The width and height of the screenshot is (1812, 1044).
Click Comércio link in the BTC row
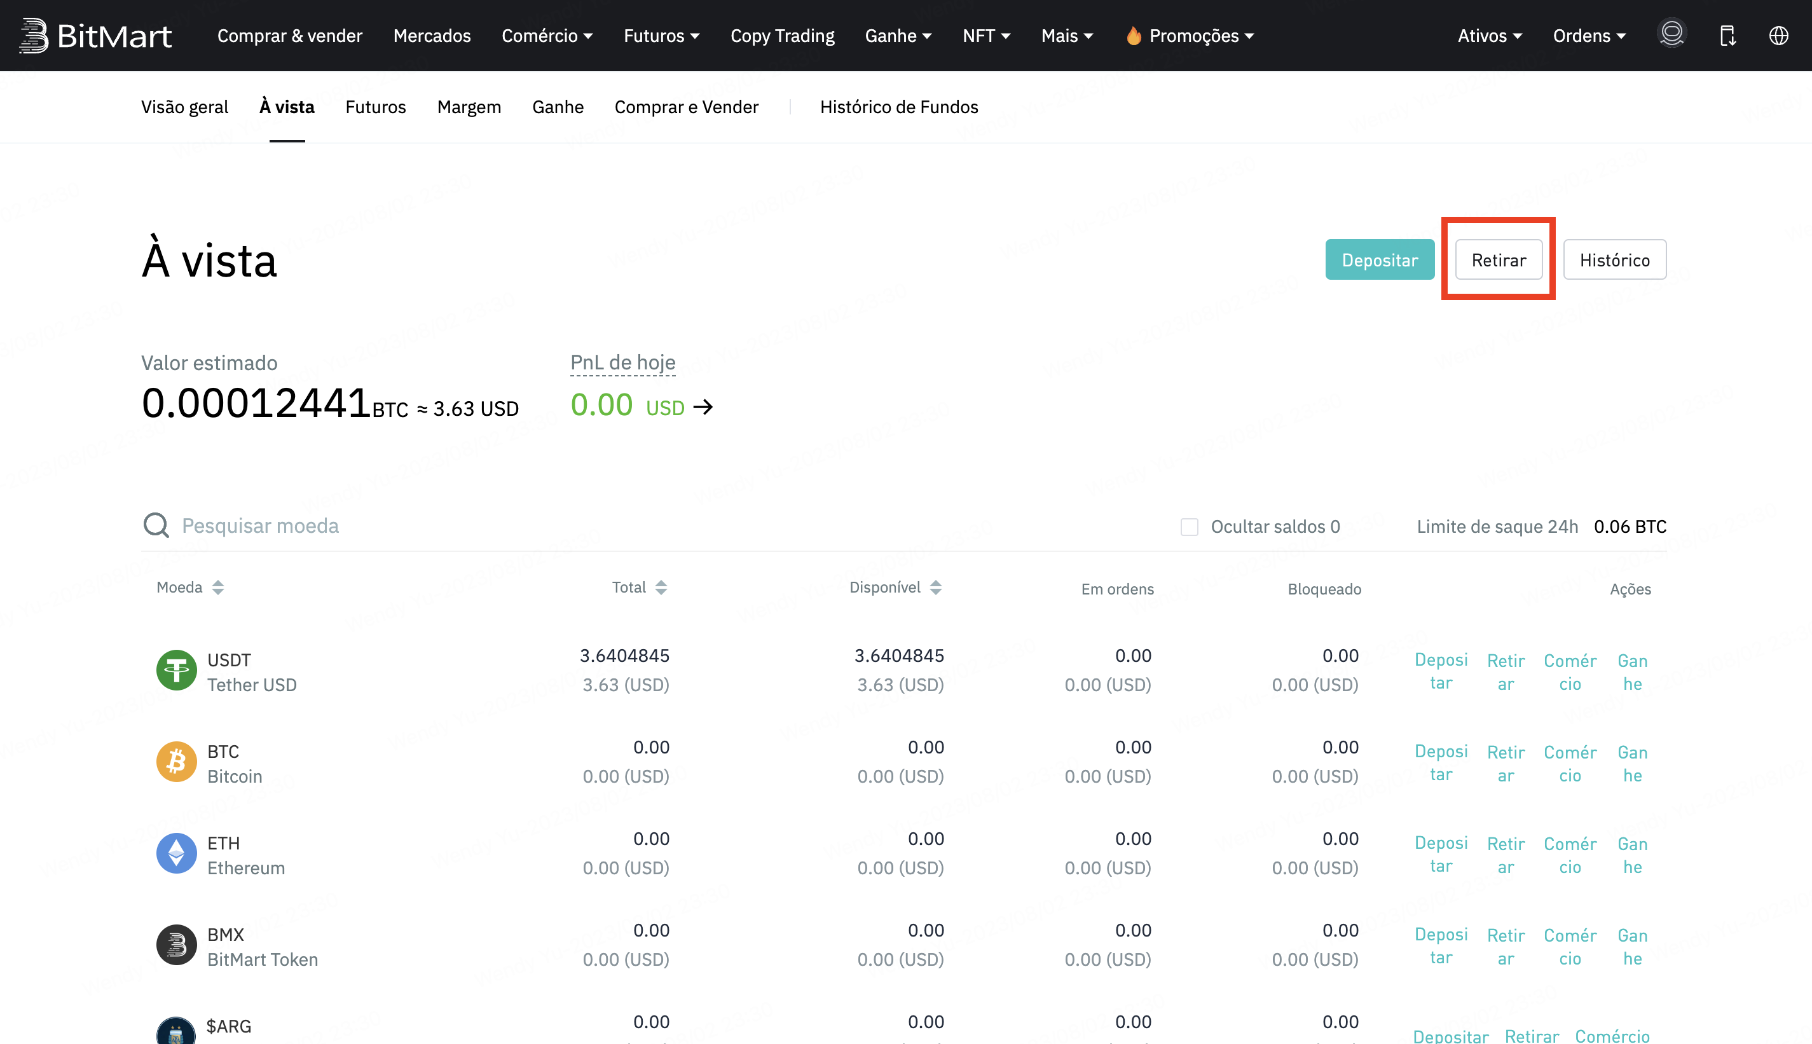[x=1570, y=763]
